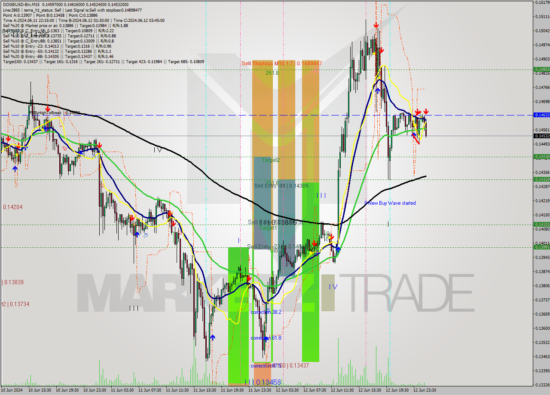Viewport: 550px width, 395px height.
Task: Click the '261.8' Fibonacci label
Action: coord(272,73)
